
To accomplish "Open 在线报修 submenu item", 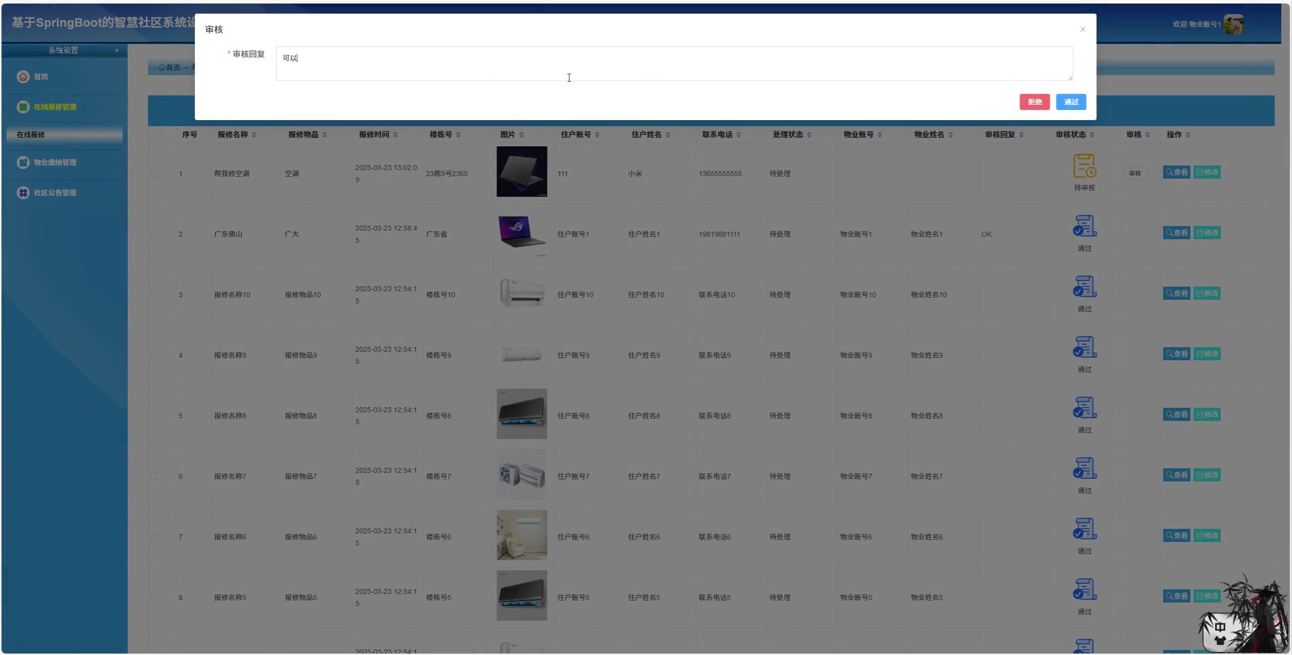I will pyautogui.click(x=31, y=135).
